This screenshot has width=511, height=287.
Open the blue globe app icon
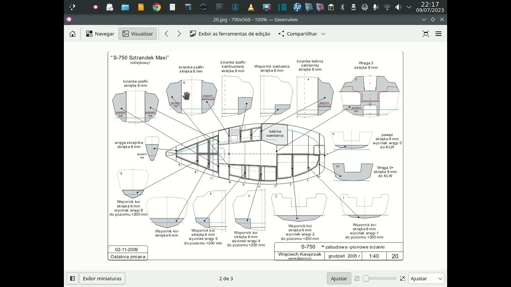coord(204,7)
